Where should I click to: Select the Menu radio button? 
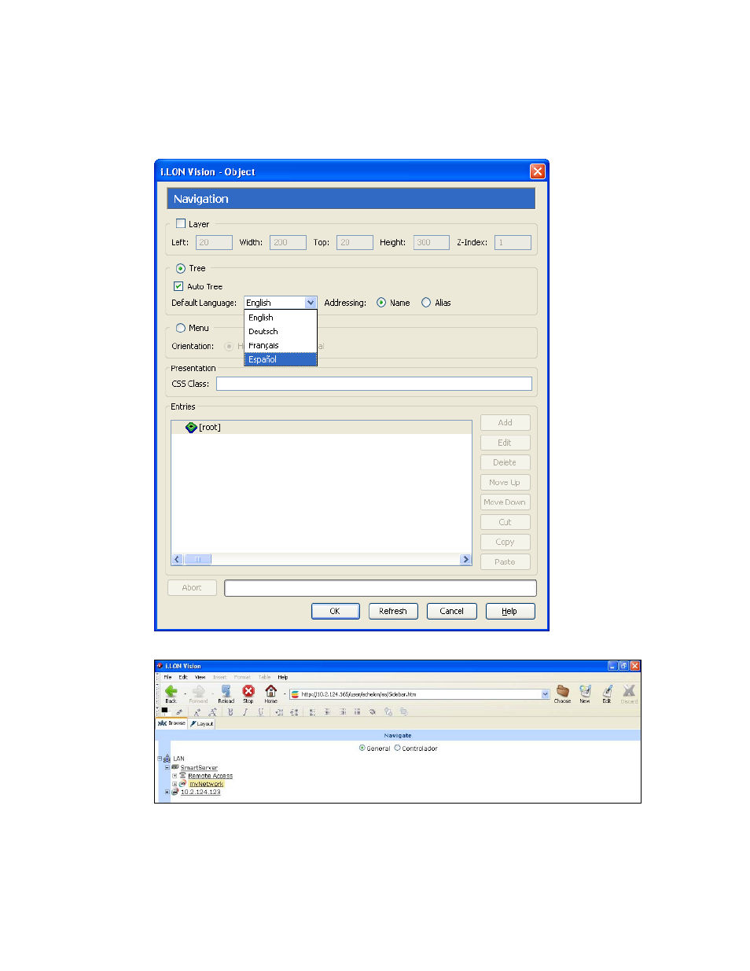click(x=181, y=328)
